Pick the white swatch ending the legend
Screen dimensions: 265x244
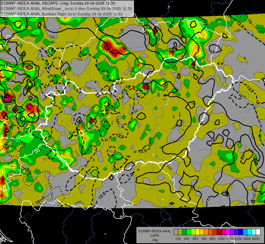258,232
